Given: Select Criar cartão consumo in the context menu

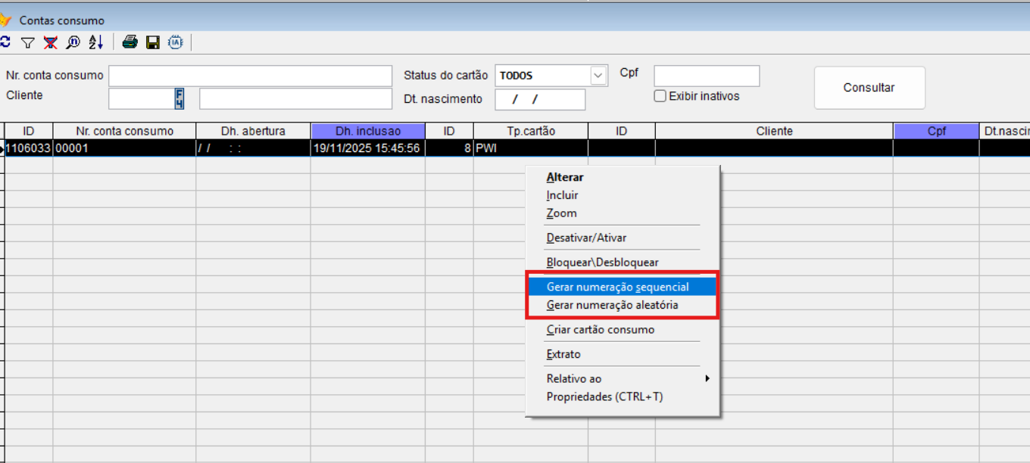Looking at the screenshot, I should click(601, 329).
